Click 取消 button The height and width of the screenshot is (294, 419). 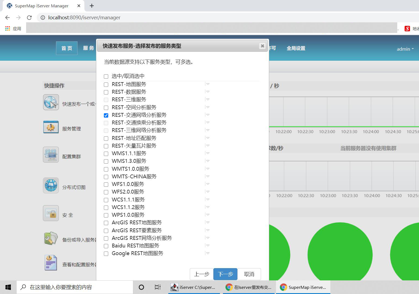point(249,274)
